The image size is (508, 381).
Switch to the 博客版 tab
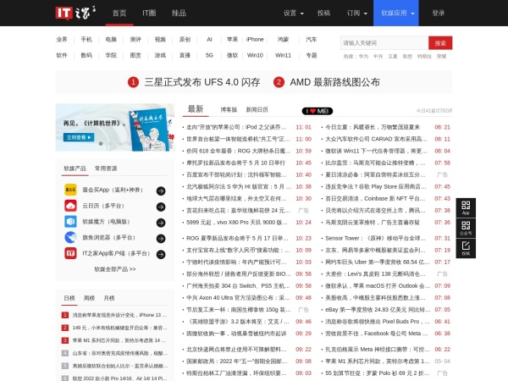coord(229,110)
